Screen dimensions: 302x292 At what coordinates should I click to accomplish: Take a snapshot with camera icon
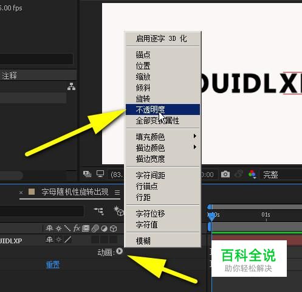point(225,174)
